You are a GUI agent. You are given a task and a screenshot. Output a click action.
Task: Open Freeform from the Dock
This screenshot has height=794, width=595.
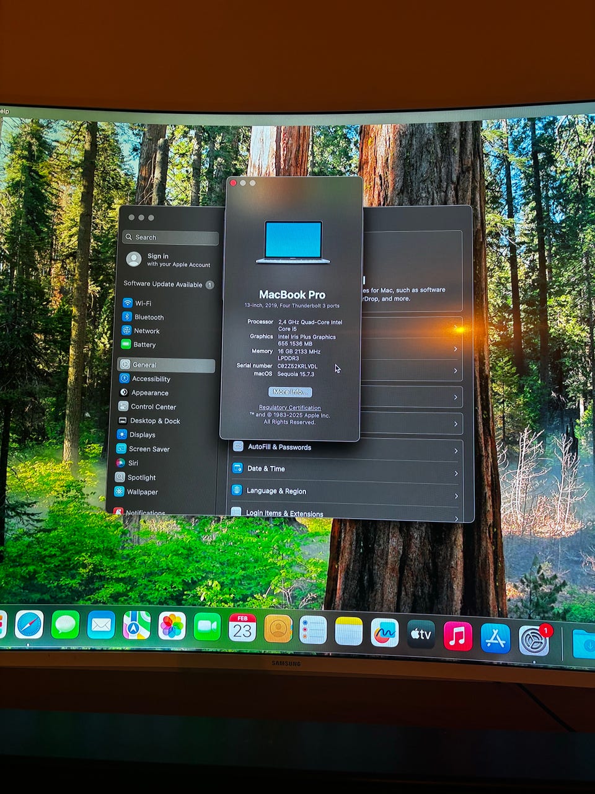pos(384,633)
